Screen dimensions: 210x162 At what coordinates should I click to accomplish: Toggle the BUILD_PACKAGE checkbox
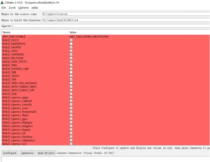click(x=71, y=58)
